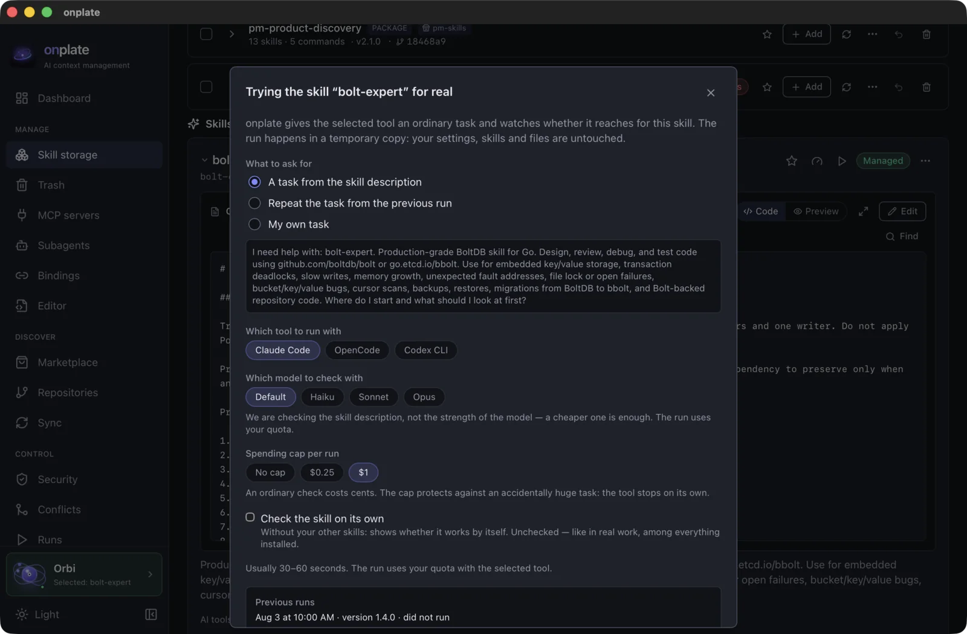Pick Codex CLI as the tool
This screenshot has width=967, height=634.
pos(426,350)
